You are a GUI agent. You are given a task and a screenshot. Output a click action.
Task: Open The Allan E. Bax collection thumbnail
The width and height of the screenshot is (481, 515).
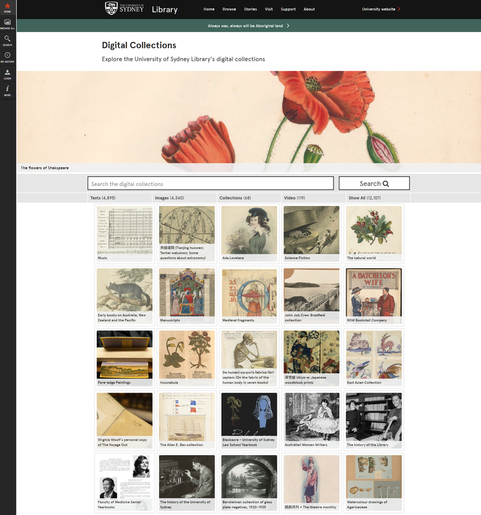click(187, 420)
